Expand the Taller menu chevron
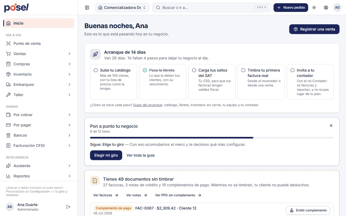The height and width of the screenshot is (216, 346). 69,95
